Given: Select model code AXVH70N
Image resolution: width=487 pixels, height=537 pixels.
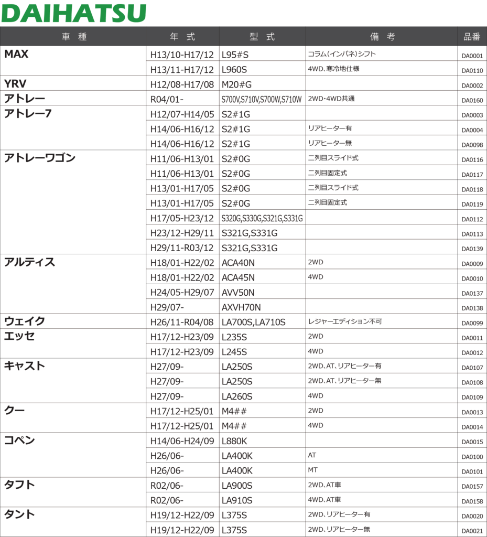Looking at the screenshot, I should pos(241,307).
